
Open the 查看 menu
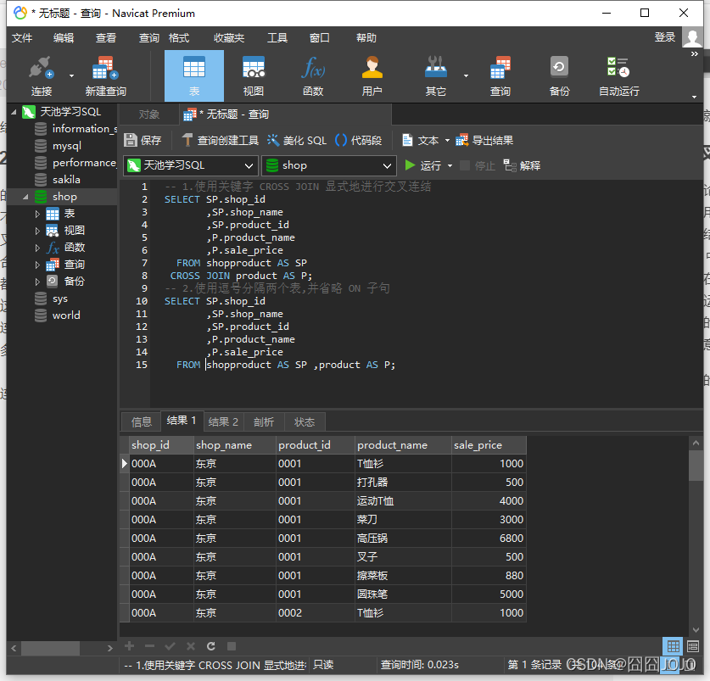click(105, 38)
